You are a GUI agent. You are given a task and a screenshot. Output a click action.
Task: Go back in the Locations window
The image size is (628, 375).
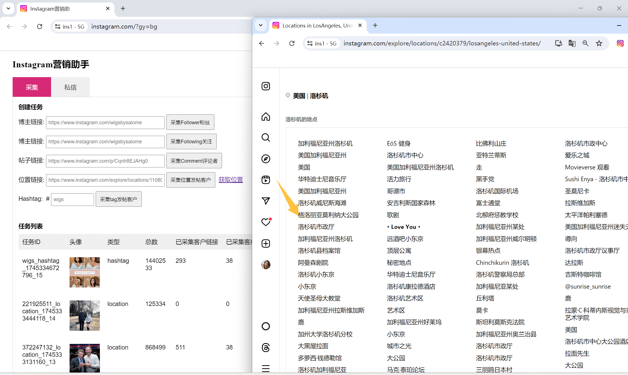(x=262, y=43)
